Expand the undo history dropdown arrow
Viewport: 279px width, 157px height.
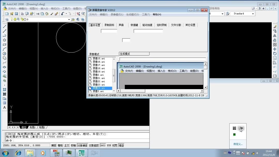point(66,13)
